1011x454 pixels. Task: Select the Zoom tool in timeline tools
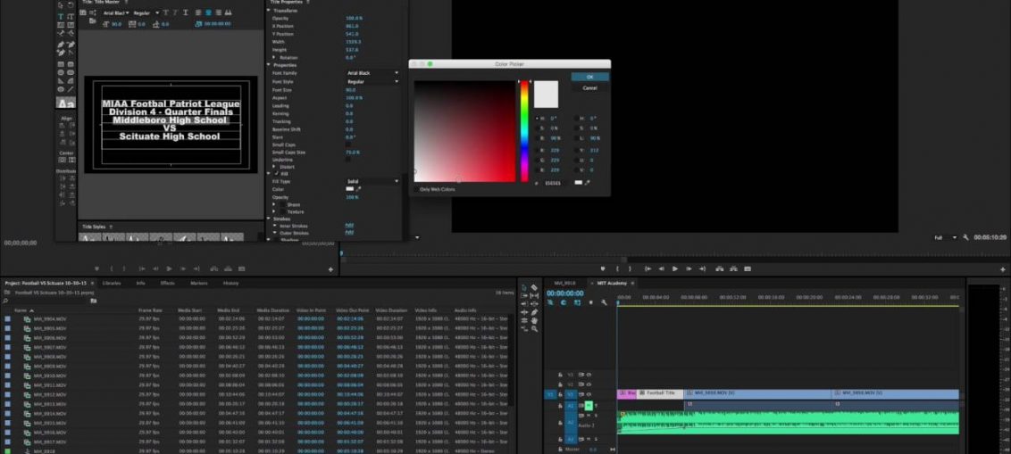point(534,329)
